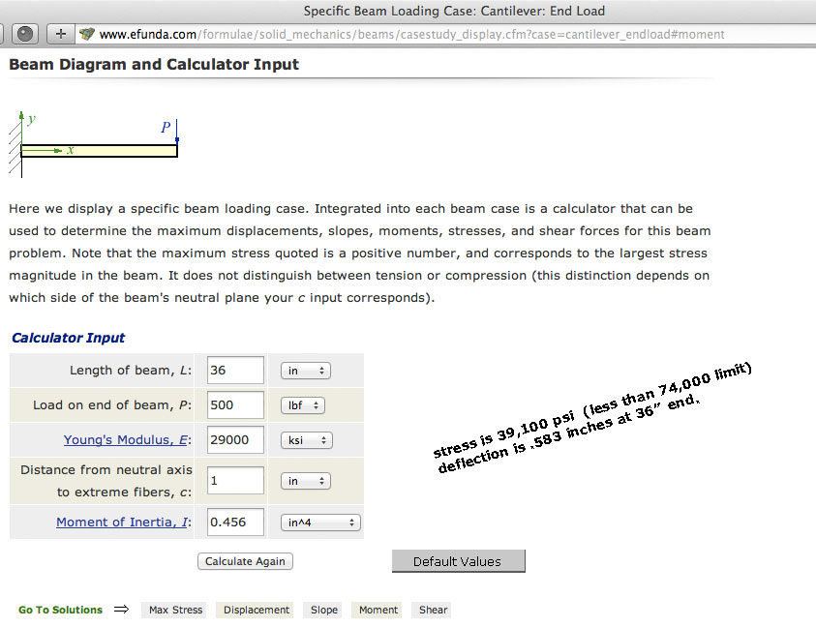Click the Default Values button
Screen dimensions: 816x627
[459, 561]
